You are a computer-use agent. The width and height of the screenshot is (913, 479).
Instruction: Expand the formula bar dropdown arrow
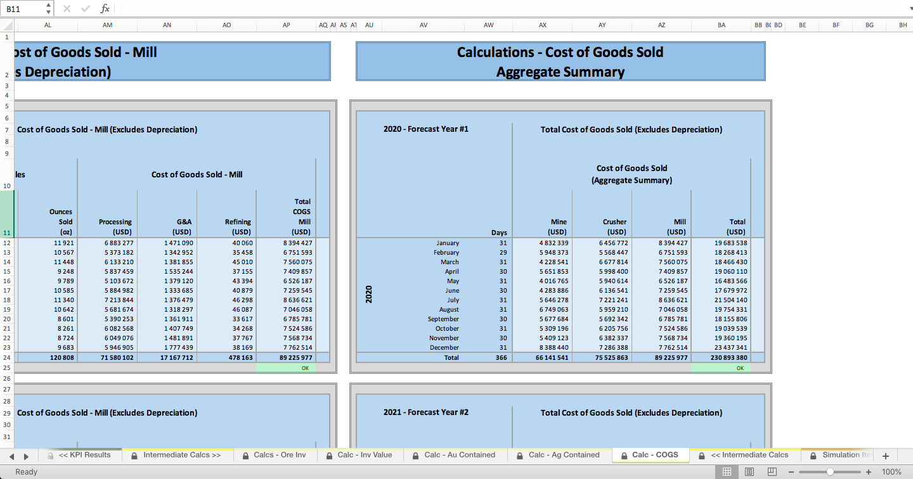point(910,9)
